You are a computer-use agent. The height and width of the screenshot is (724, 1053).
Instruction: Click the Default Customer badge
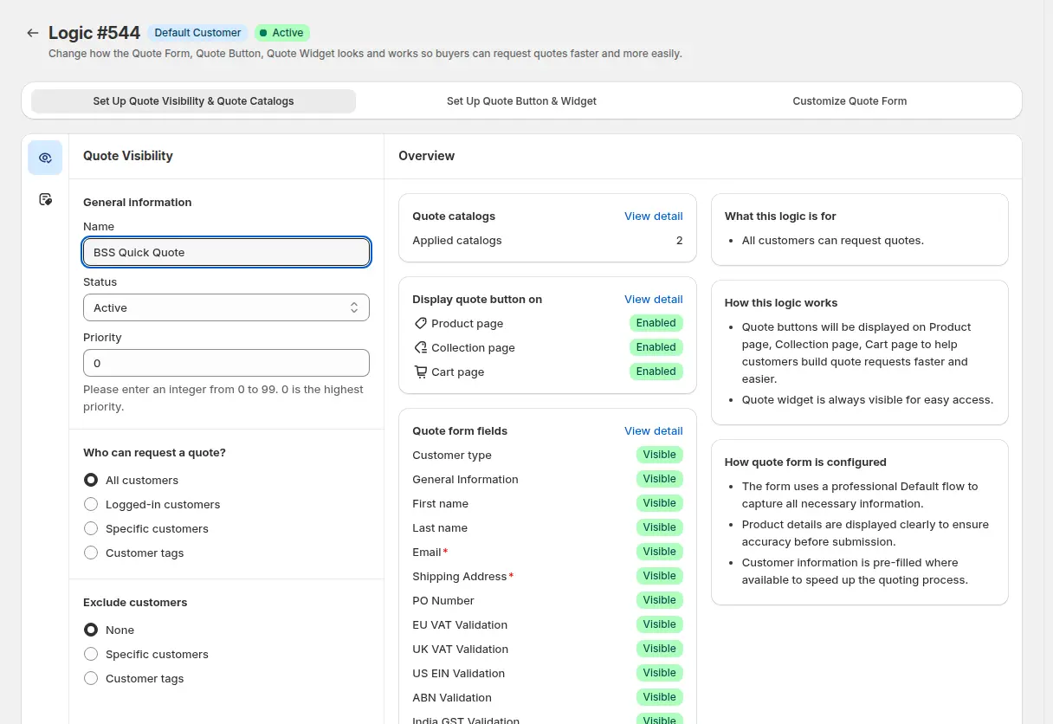pos(197,33)
